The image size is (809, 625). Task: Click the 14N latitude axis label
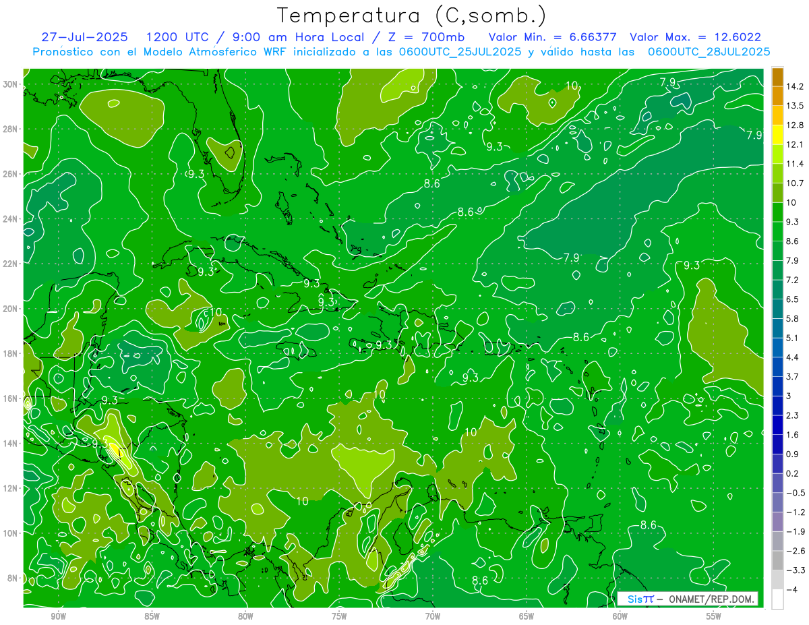10,444
